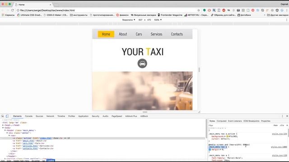Click the Home menu item on page

coord(106,34)
